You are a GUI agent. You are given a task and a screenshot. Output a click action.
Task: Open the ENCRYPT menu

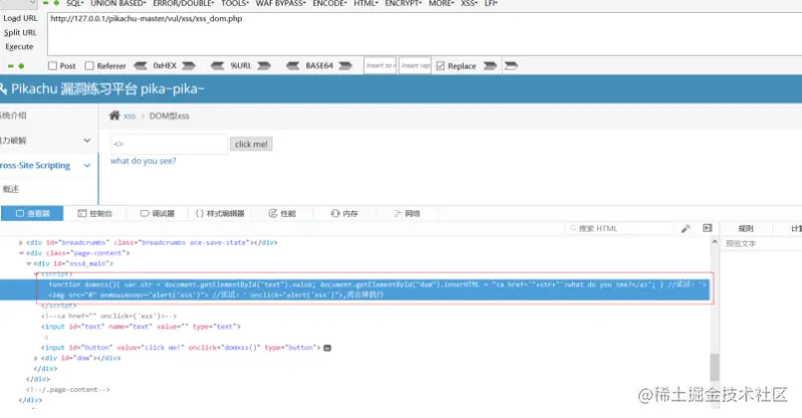(x=404, y=4)
